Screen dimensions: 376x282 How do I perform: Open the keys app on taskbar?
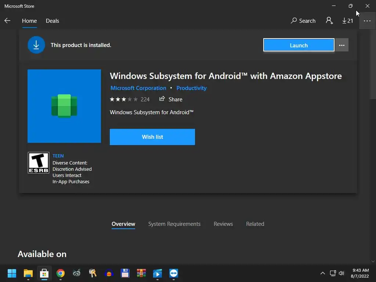(x=93, y=273)
